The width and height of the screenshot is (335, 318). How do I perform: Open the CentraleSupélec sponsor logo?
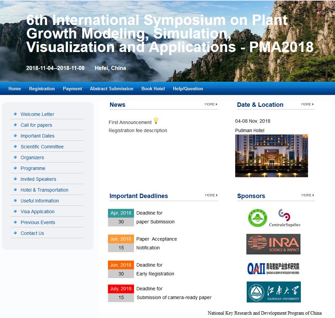pyautogui.click(x=285, y=218)
